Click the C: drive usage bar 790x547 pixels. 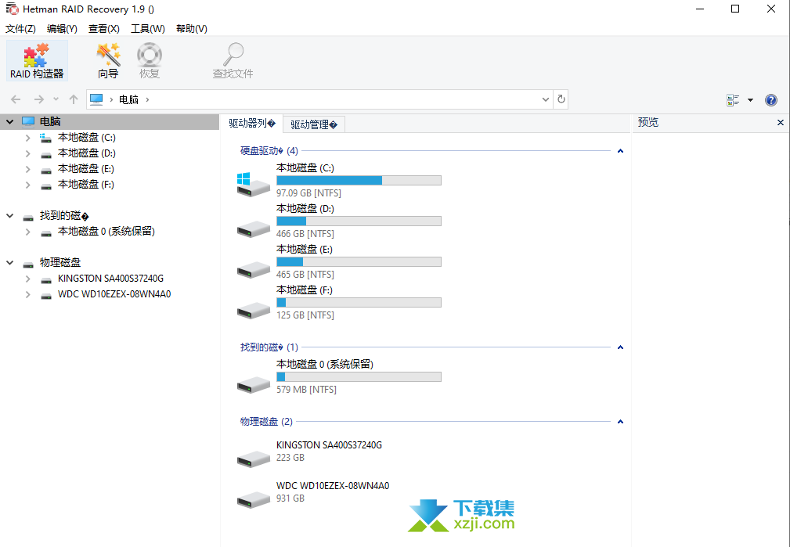pyautogui.click(x=359, y=180)
